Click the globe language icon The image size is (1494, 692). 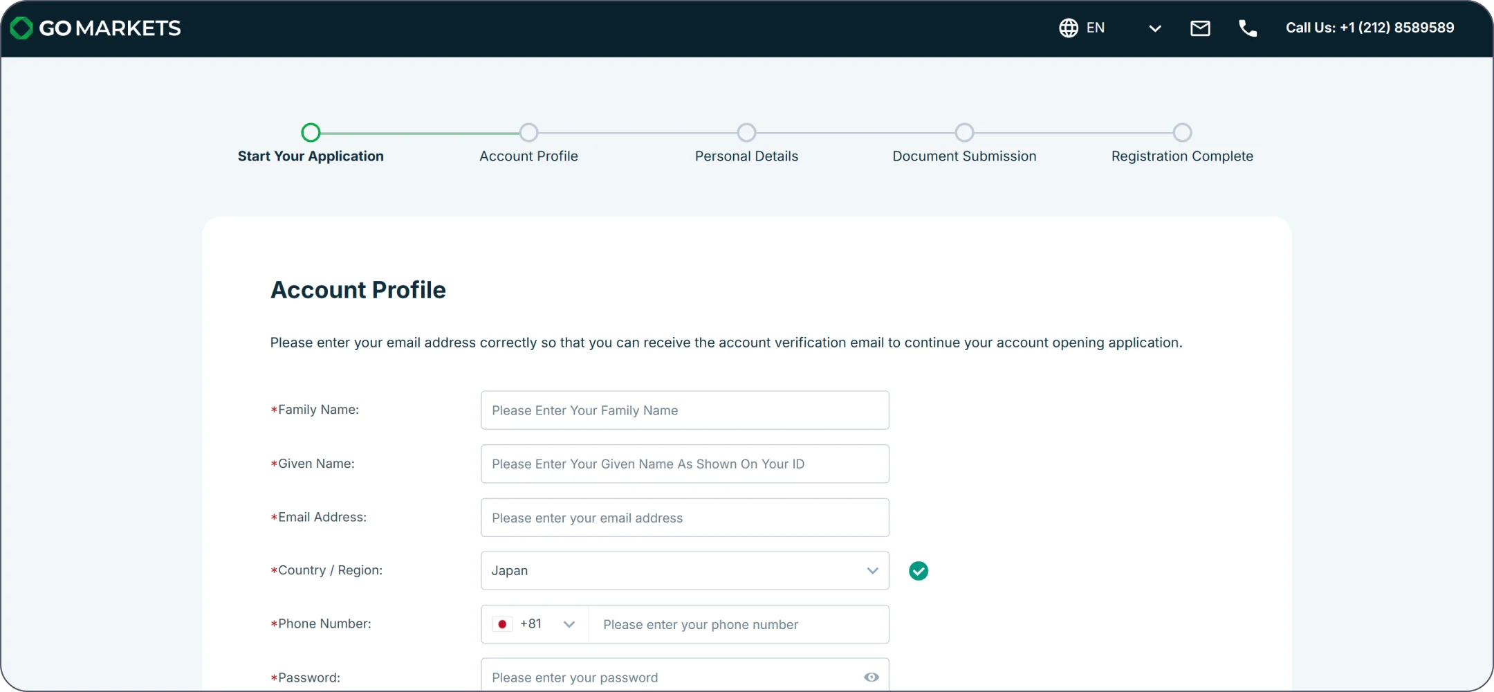coord(1068,28)
